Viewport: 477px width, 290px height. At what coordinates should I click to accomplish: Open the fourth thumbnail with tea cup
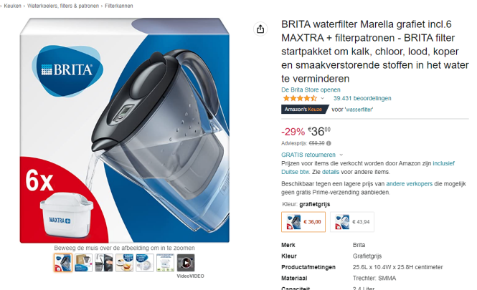pyautogui.click(x=124, y=263)
